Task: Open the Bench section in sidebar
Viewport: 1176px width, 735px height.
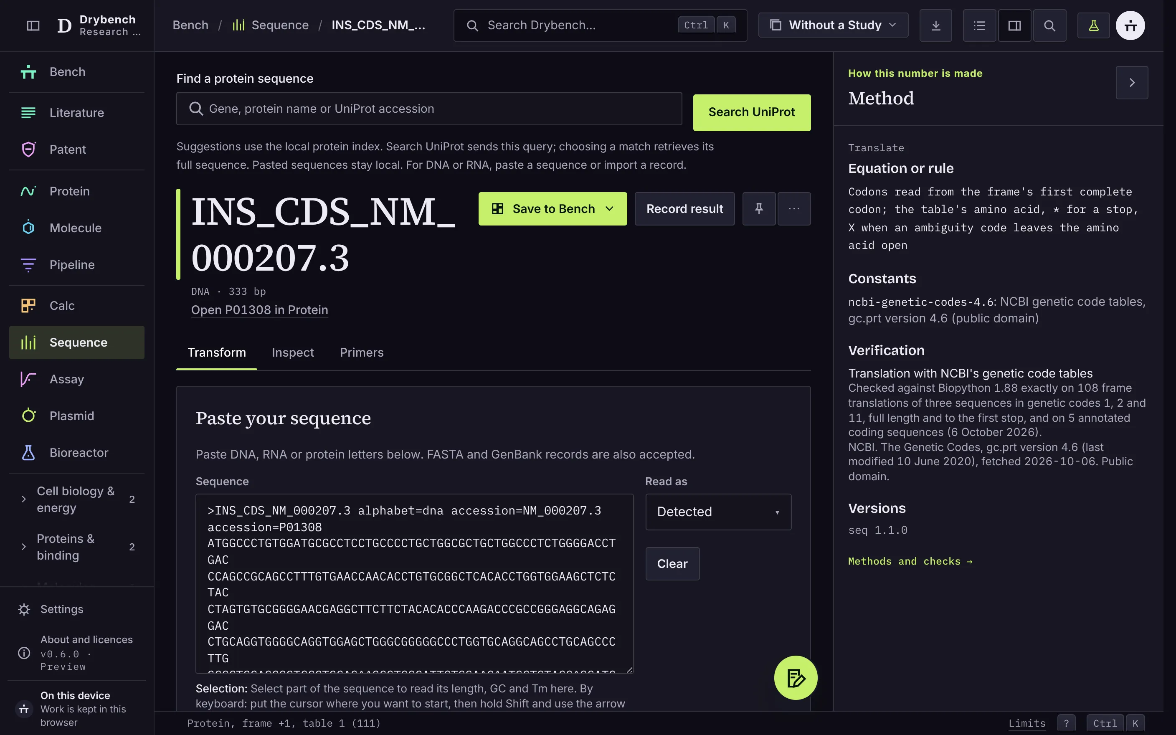Action: pyautogui.click(x=77, y=72)
